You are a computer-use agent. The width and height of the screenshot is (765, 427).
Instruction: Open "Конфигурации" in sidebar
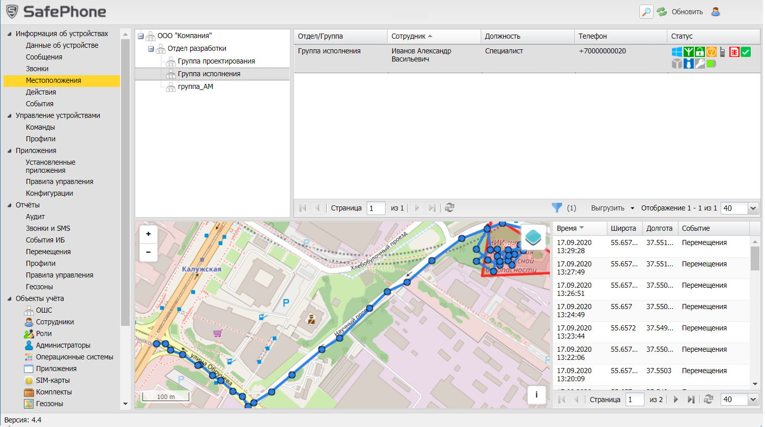pyautogui.click(x=49, y=193)
